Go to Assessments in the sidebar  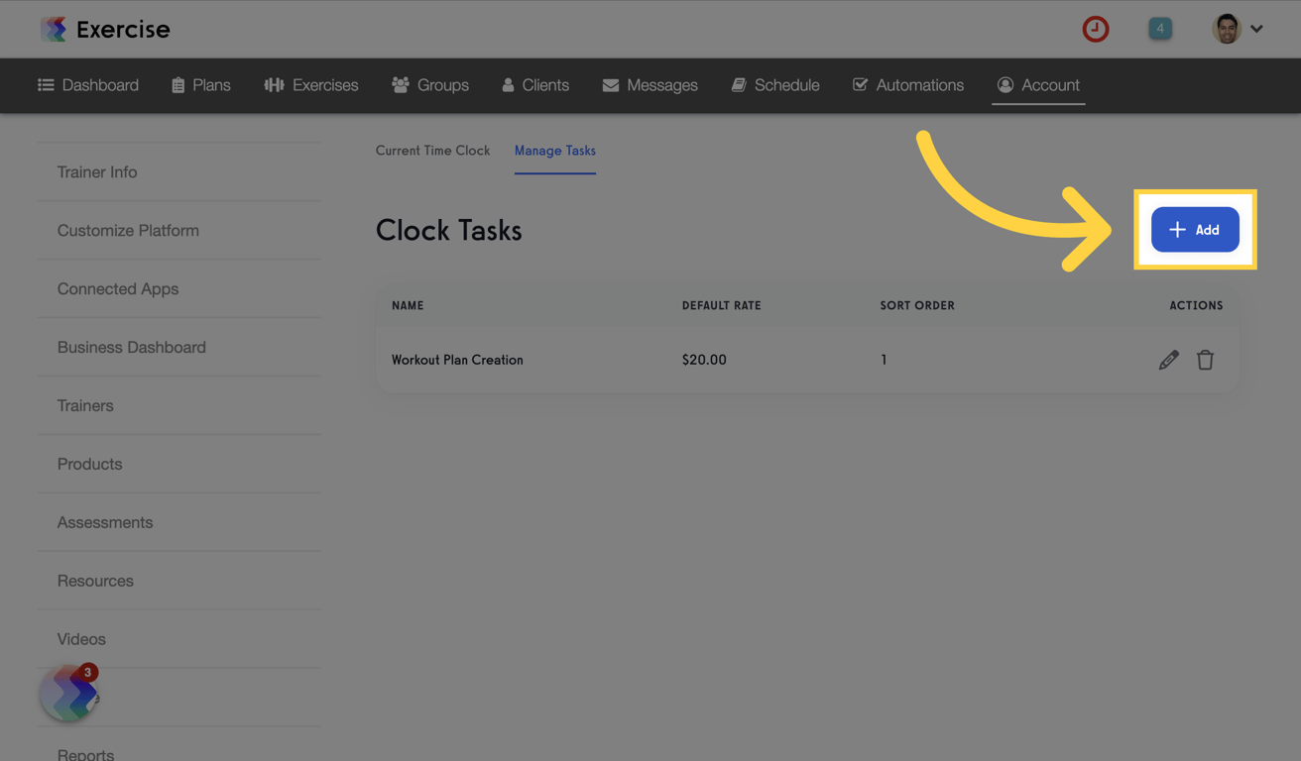coord(179,523)
